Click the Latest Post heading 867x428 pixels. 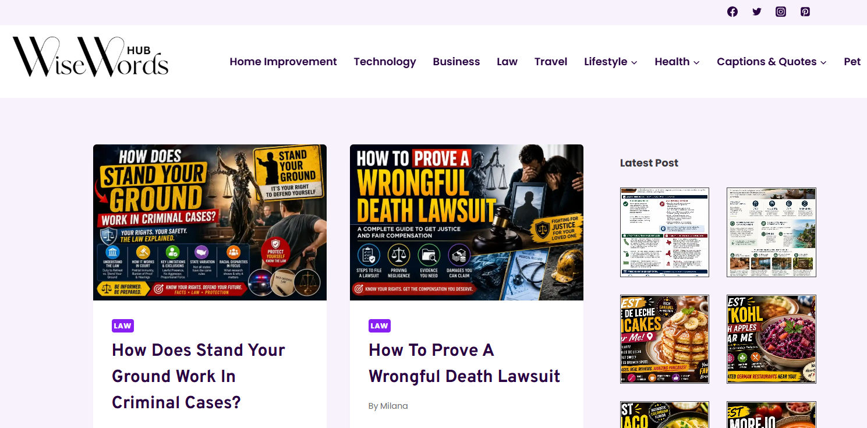(x=649, y=163)
